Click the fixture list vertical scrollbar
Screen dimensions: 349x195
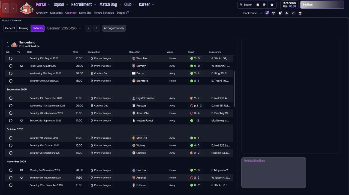[x=234, y=89]
